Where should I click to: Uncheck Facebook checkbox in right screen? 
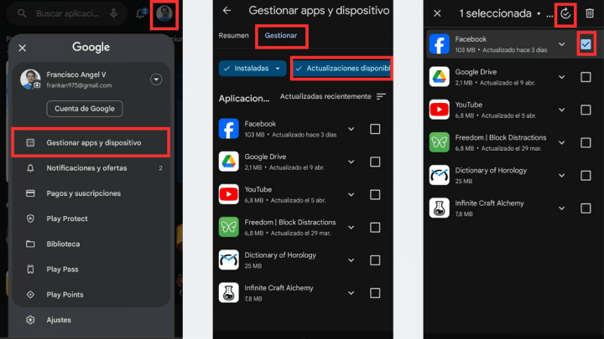click(x=586, y=44)
